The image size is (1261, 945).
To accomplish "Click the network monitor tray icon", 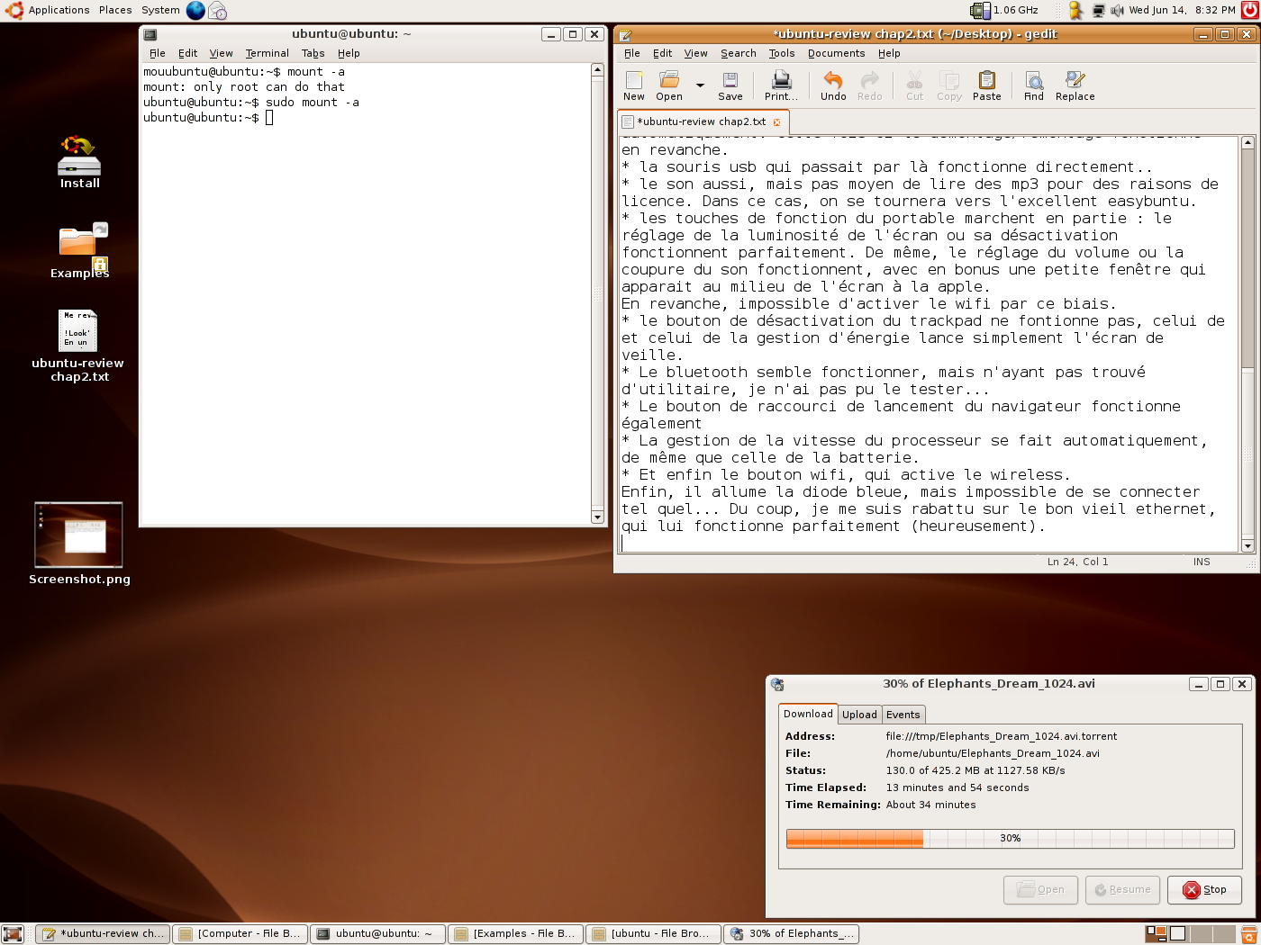I will (x=1099, y=11).
